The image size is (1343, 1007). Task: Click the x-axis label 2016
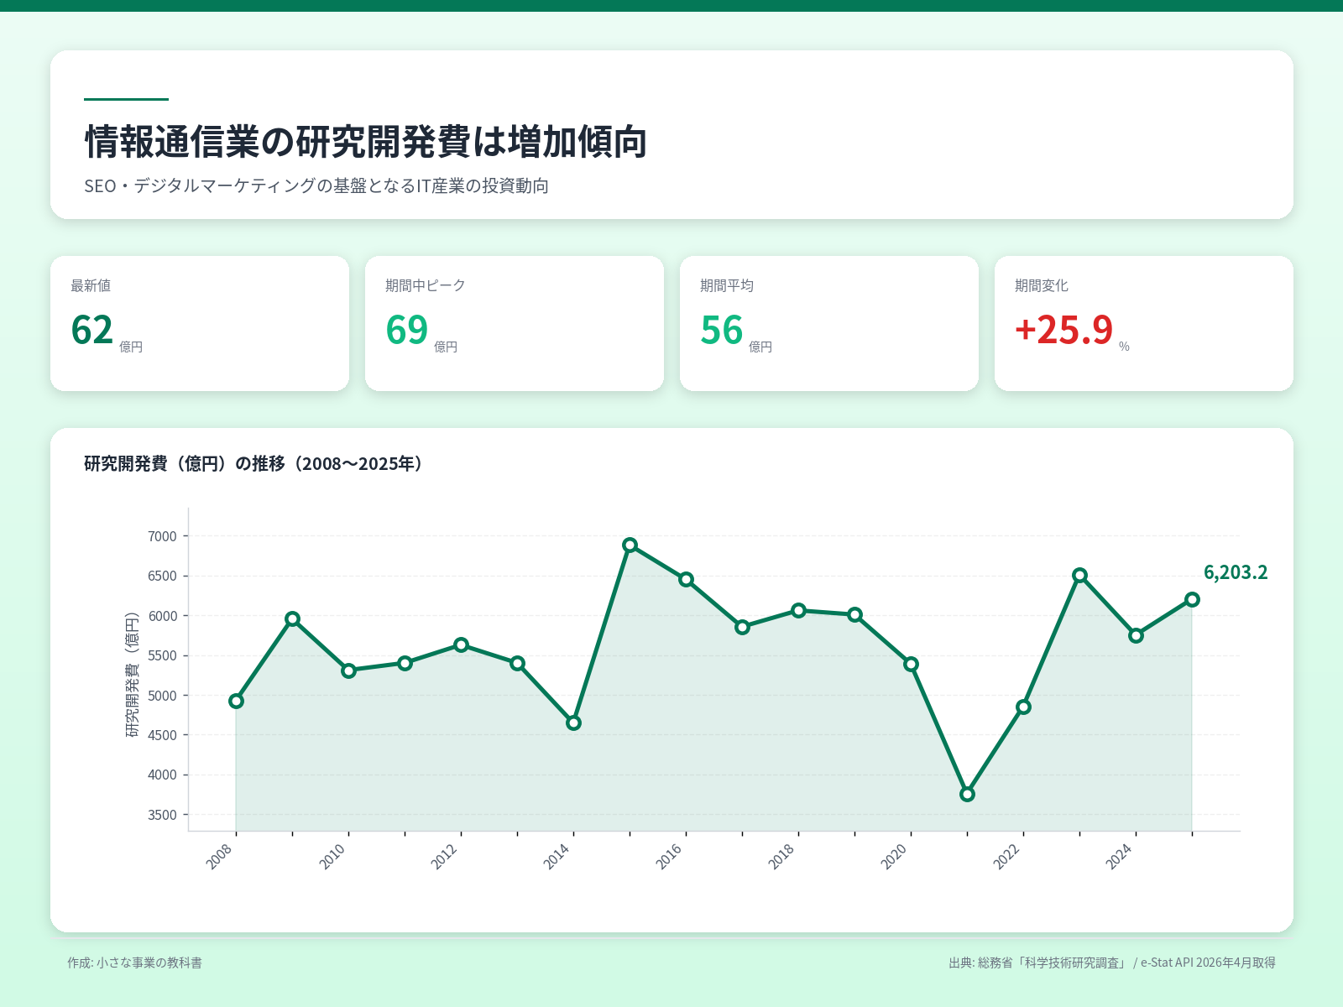tap(670, 857)
